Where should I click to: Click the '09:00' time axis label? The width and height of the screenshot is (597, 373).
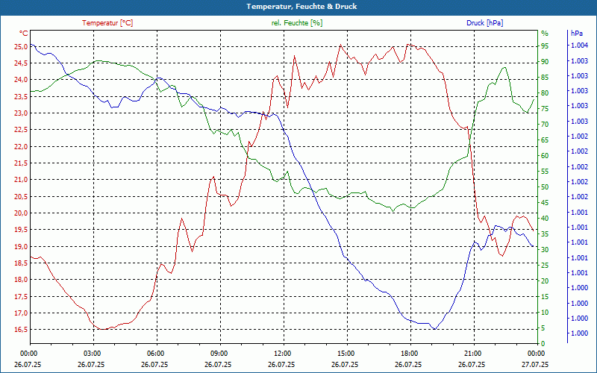218,354
